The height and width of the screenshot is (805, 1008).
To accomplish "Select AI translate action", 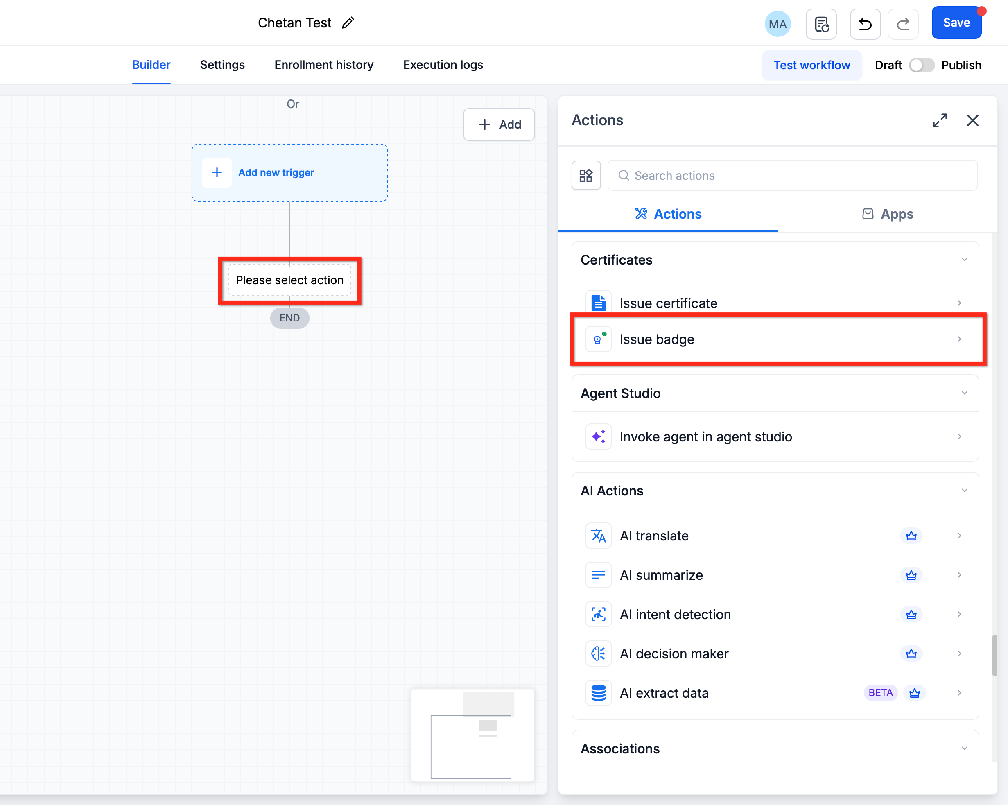I will coord(775,536).
